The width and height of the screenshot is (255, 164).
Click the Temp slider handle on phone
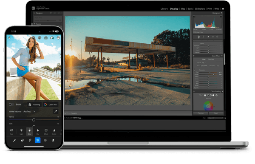[34, 120]
